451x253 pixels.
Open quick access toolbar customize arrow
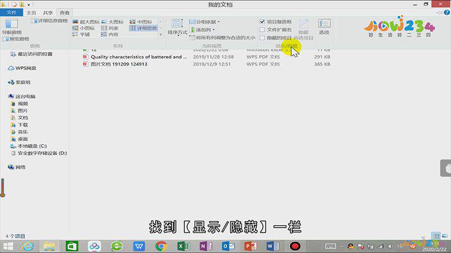29,4
